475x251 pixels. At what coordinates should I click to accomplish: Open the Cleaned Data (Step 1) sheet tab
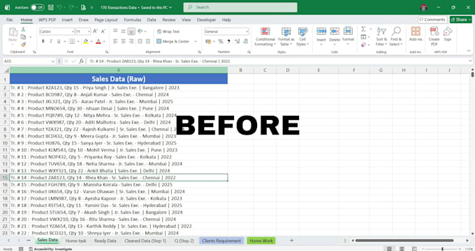(145, 241)
